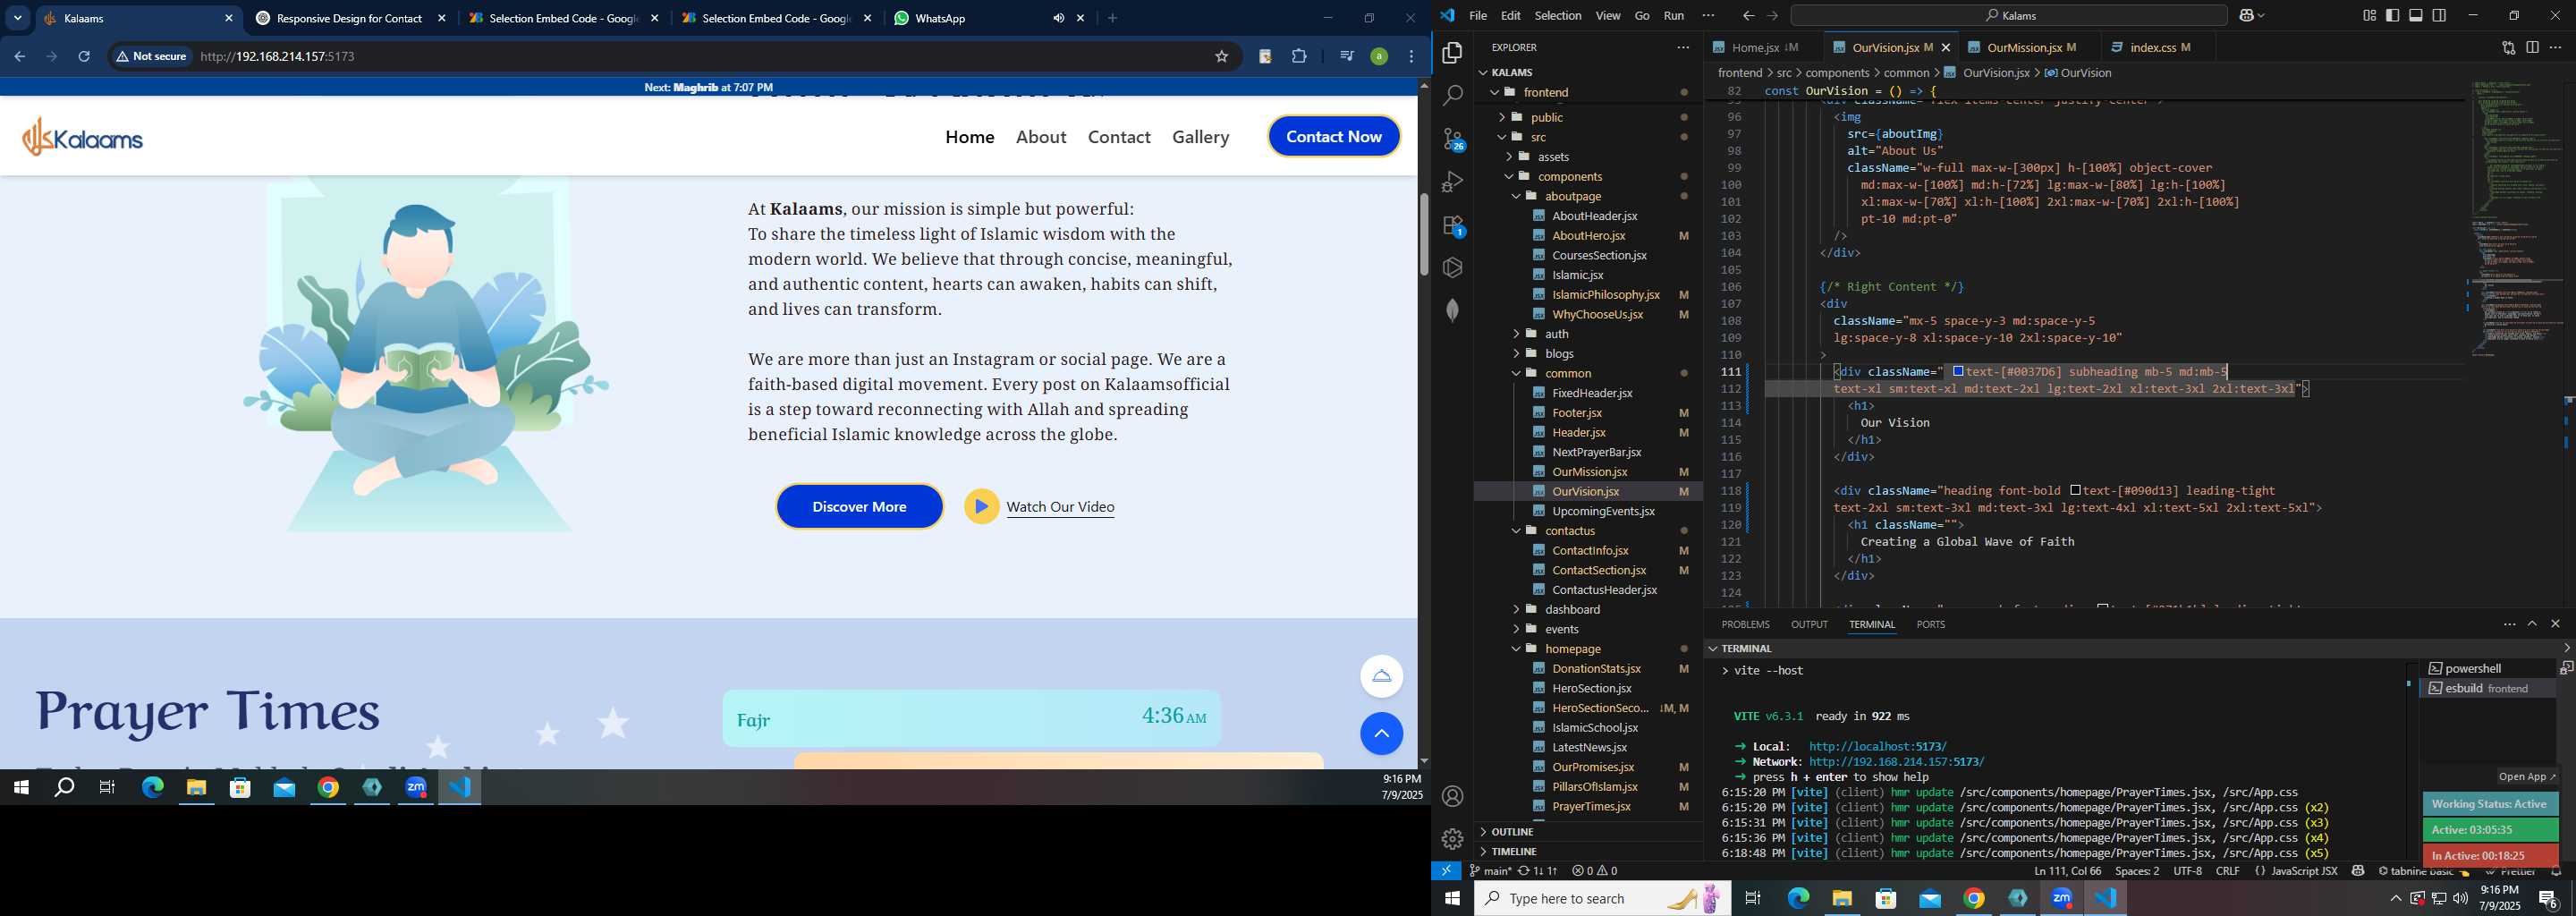The height and width of the screenshot is (916, 2576).
Task: Open the Extensions view in VS Code
Action: click(1453, 226)
